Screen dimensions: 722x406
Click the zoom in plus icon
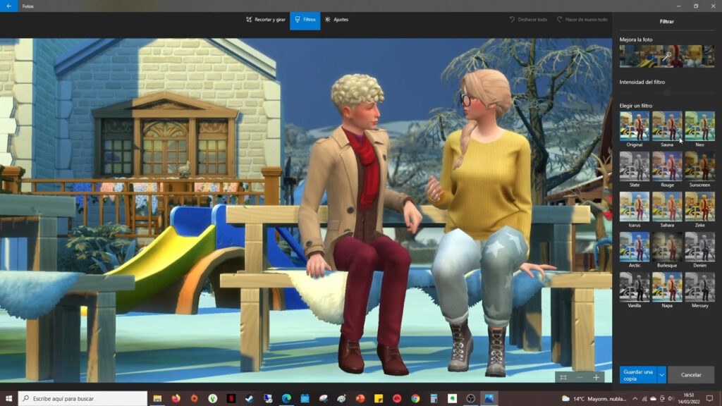click(596, 378)
